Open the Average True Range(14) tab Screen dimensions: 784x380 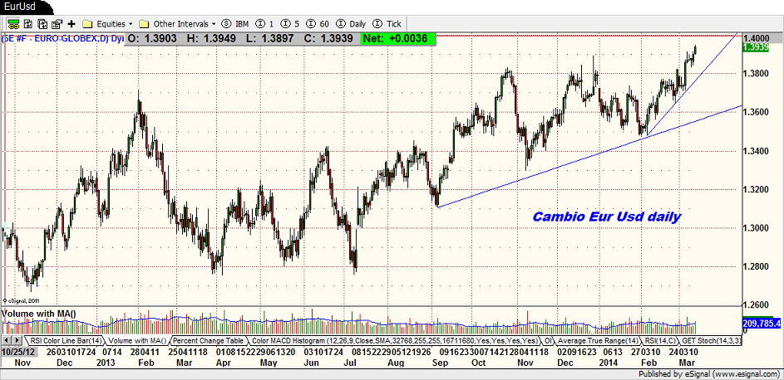(x=598, y=341)
